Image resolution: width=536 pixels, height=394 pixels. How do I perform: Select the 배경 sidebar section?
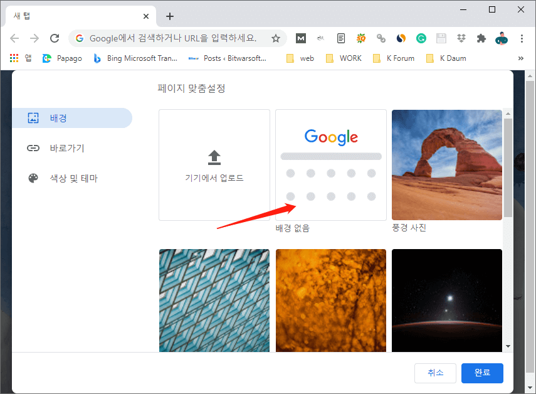tap(72, 118)
